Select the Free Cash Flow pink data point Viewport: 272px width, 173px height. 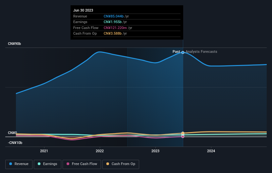pos(183,137)
